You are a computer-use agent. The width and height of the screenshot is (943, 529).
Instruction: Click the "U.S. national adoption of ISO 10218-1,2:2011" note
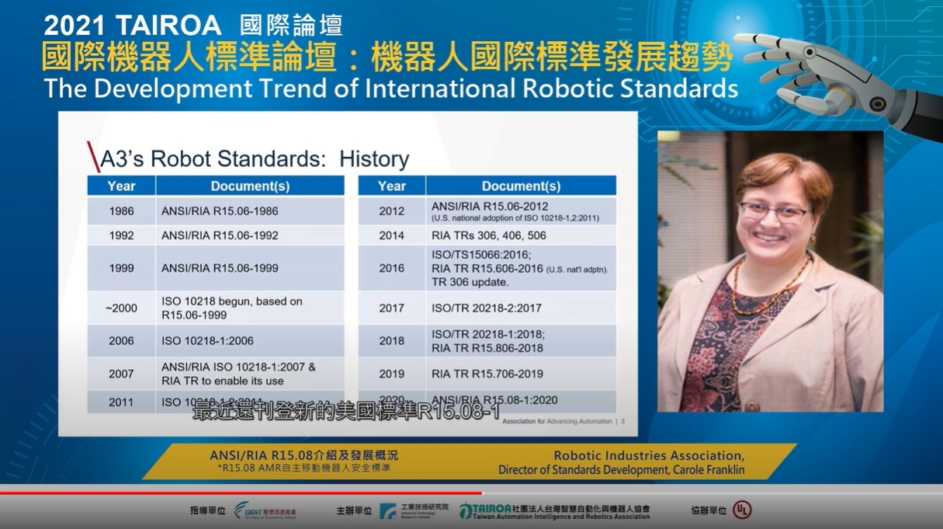point(515,218)
